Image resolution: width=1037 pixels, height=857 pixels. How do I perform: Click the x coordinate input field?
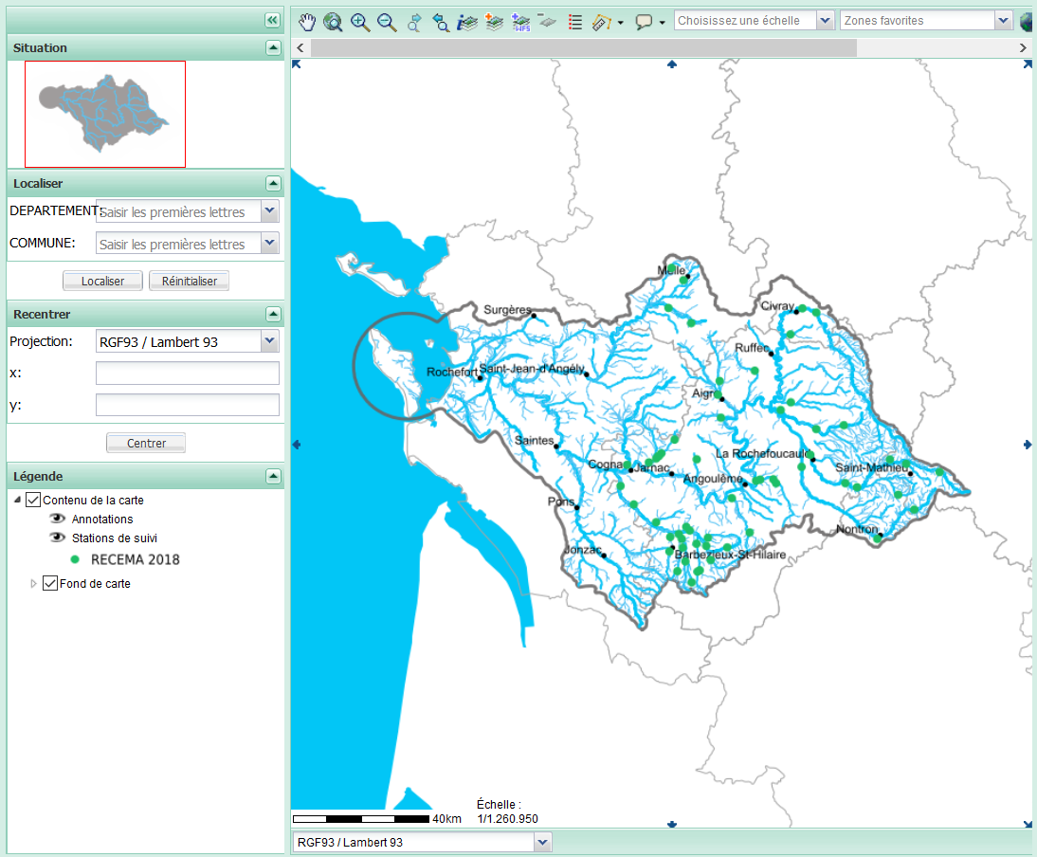coord(188,373)
